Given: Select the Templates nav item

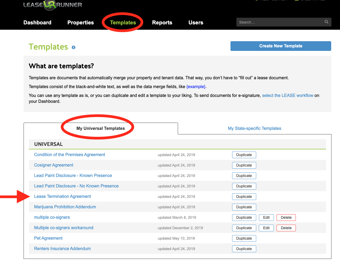Looking at the screenshot, I should [123, 22].
